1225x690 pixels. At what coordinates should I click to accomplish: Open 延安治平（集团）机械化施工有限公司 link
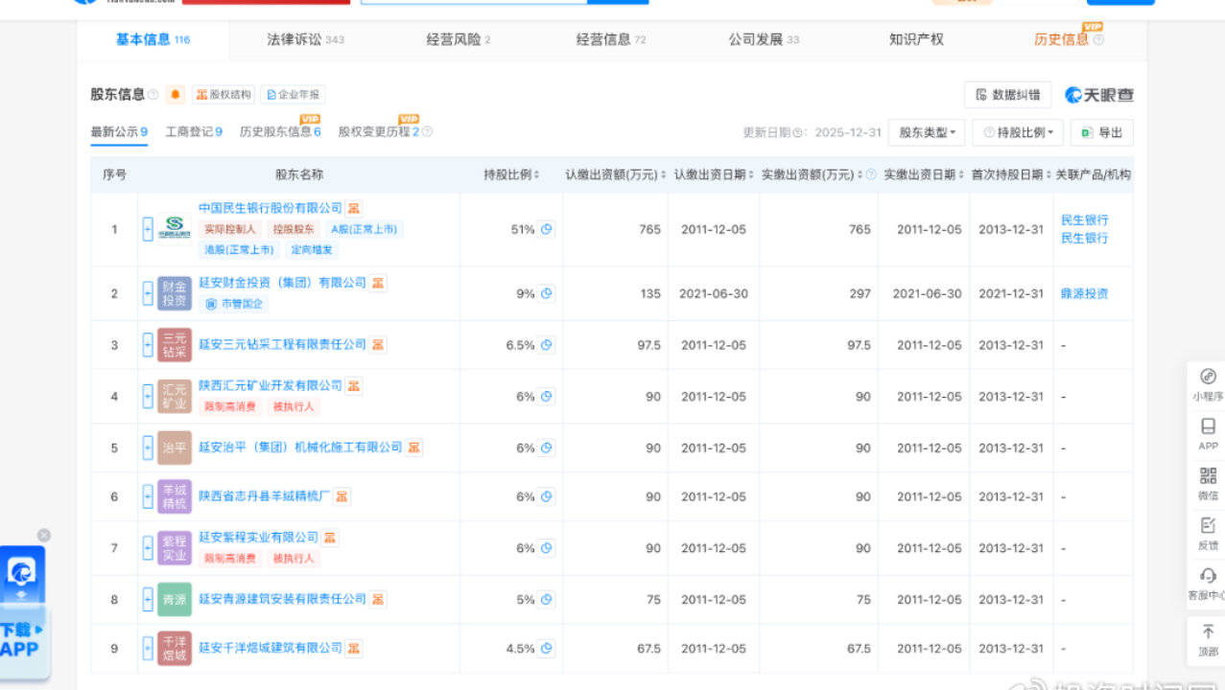tap(300, 448)
